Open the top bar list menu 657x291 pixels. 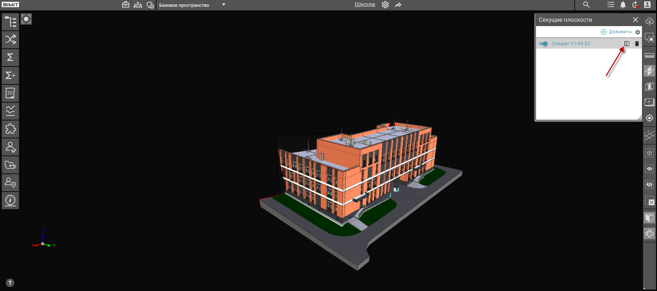point(611,5)
